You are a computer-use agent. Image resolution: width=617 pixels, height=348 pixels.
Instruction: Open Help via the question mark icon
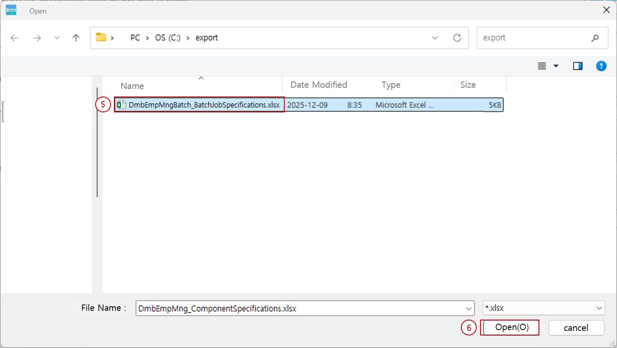[601, 66]
